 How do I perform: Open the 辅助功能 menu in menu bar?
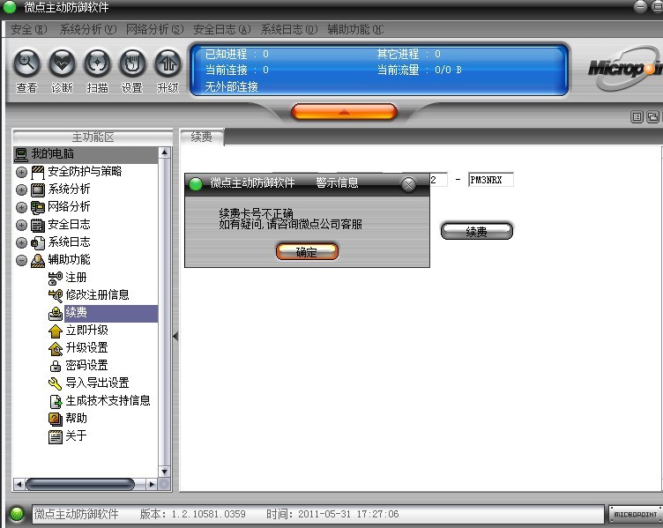point(355,29)
